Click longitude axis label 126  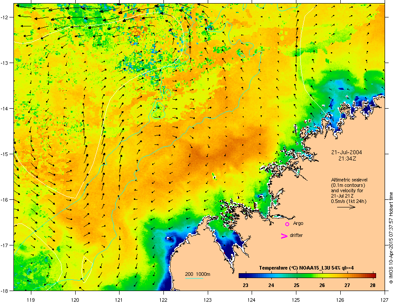click(340, 300)
